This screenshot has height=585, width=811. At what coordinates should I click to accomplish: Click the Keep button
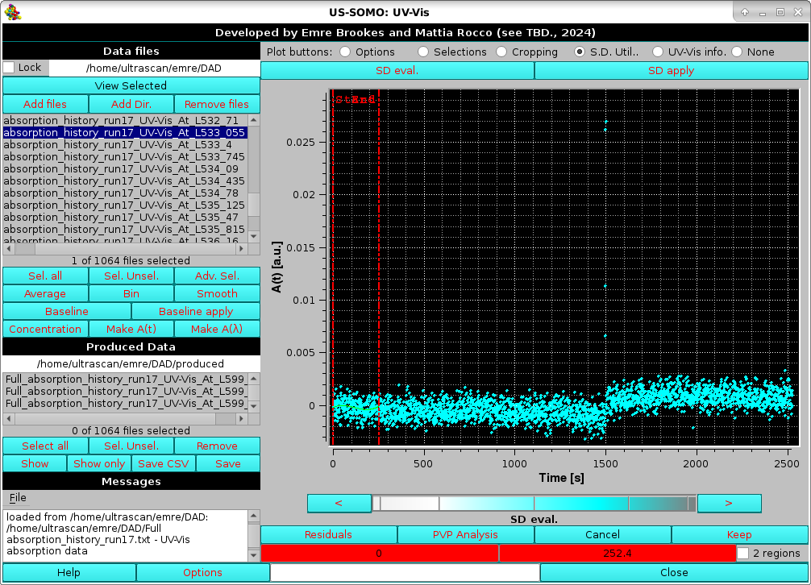pos(738,534)
